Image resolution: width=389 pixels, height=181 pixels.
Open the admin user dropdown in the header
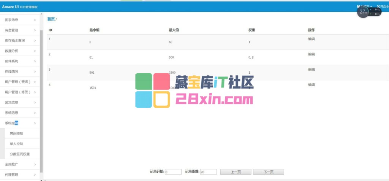pos(365,6)
